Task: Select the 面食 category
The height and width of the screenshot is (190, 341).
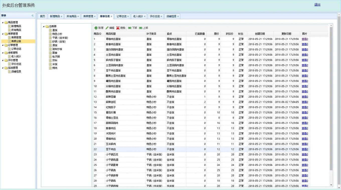Action: pyautogui.click(x=55, y=53)
